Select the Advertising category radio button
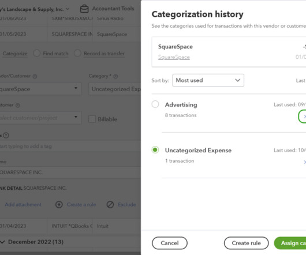The height and width of the screenshot is (255, 306). pyautogui.click(x=155, y=104)
